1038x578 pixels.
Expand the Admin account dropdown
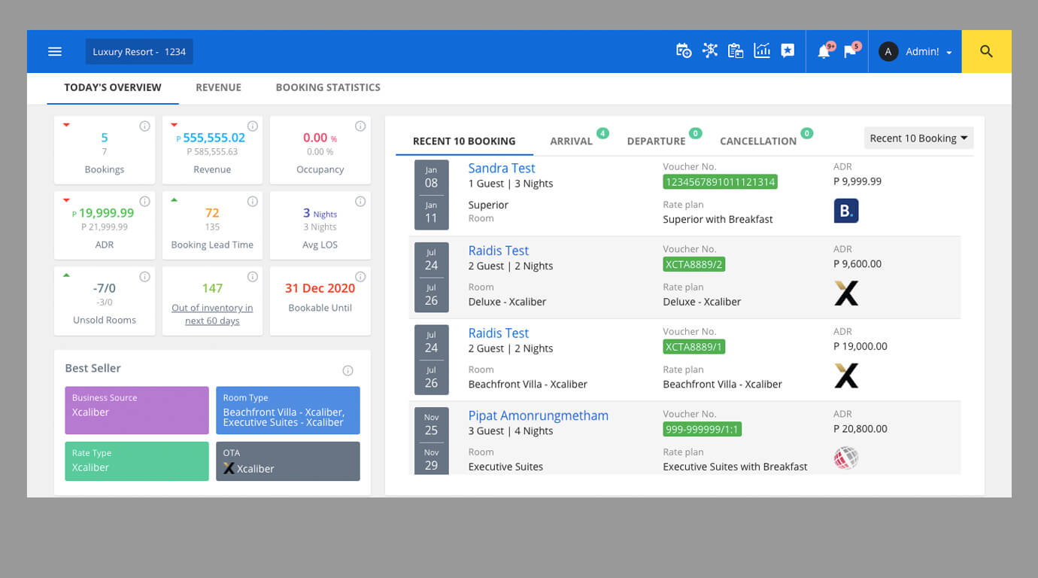(916, 52)
